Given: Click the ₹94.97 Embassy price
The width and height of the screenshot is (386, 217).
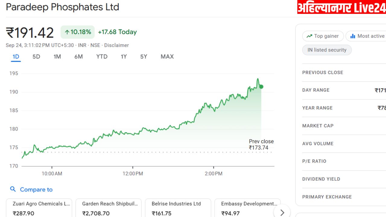Looking at the screenshot, I should (x=230, y=213).
